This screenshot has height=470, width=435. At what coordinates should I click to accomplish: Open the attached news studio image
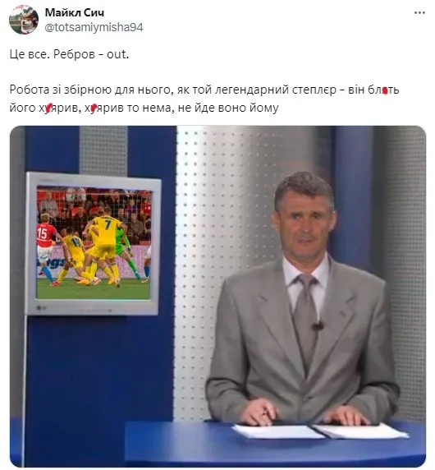pos(217,296)
